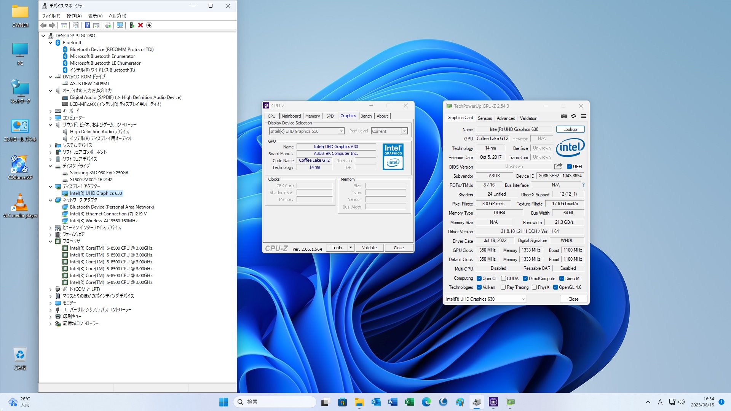Select Samsung SSD 960 EVO 250GB device

tap(99, 173)
